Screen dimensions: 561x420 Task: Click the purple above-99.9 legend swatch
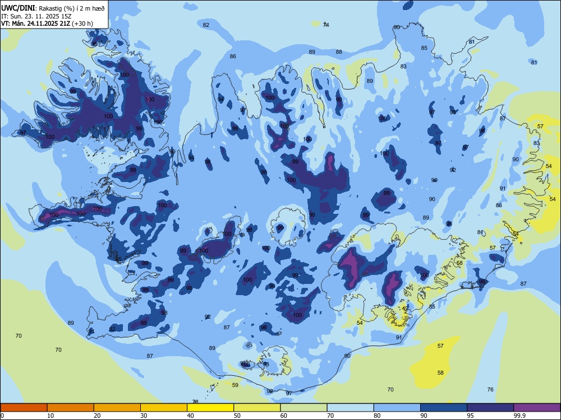point(537,408)
